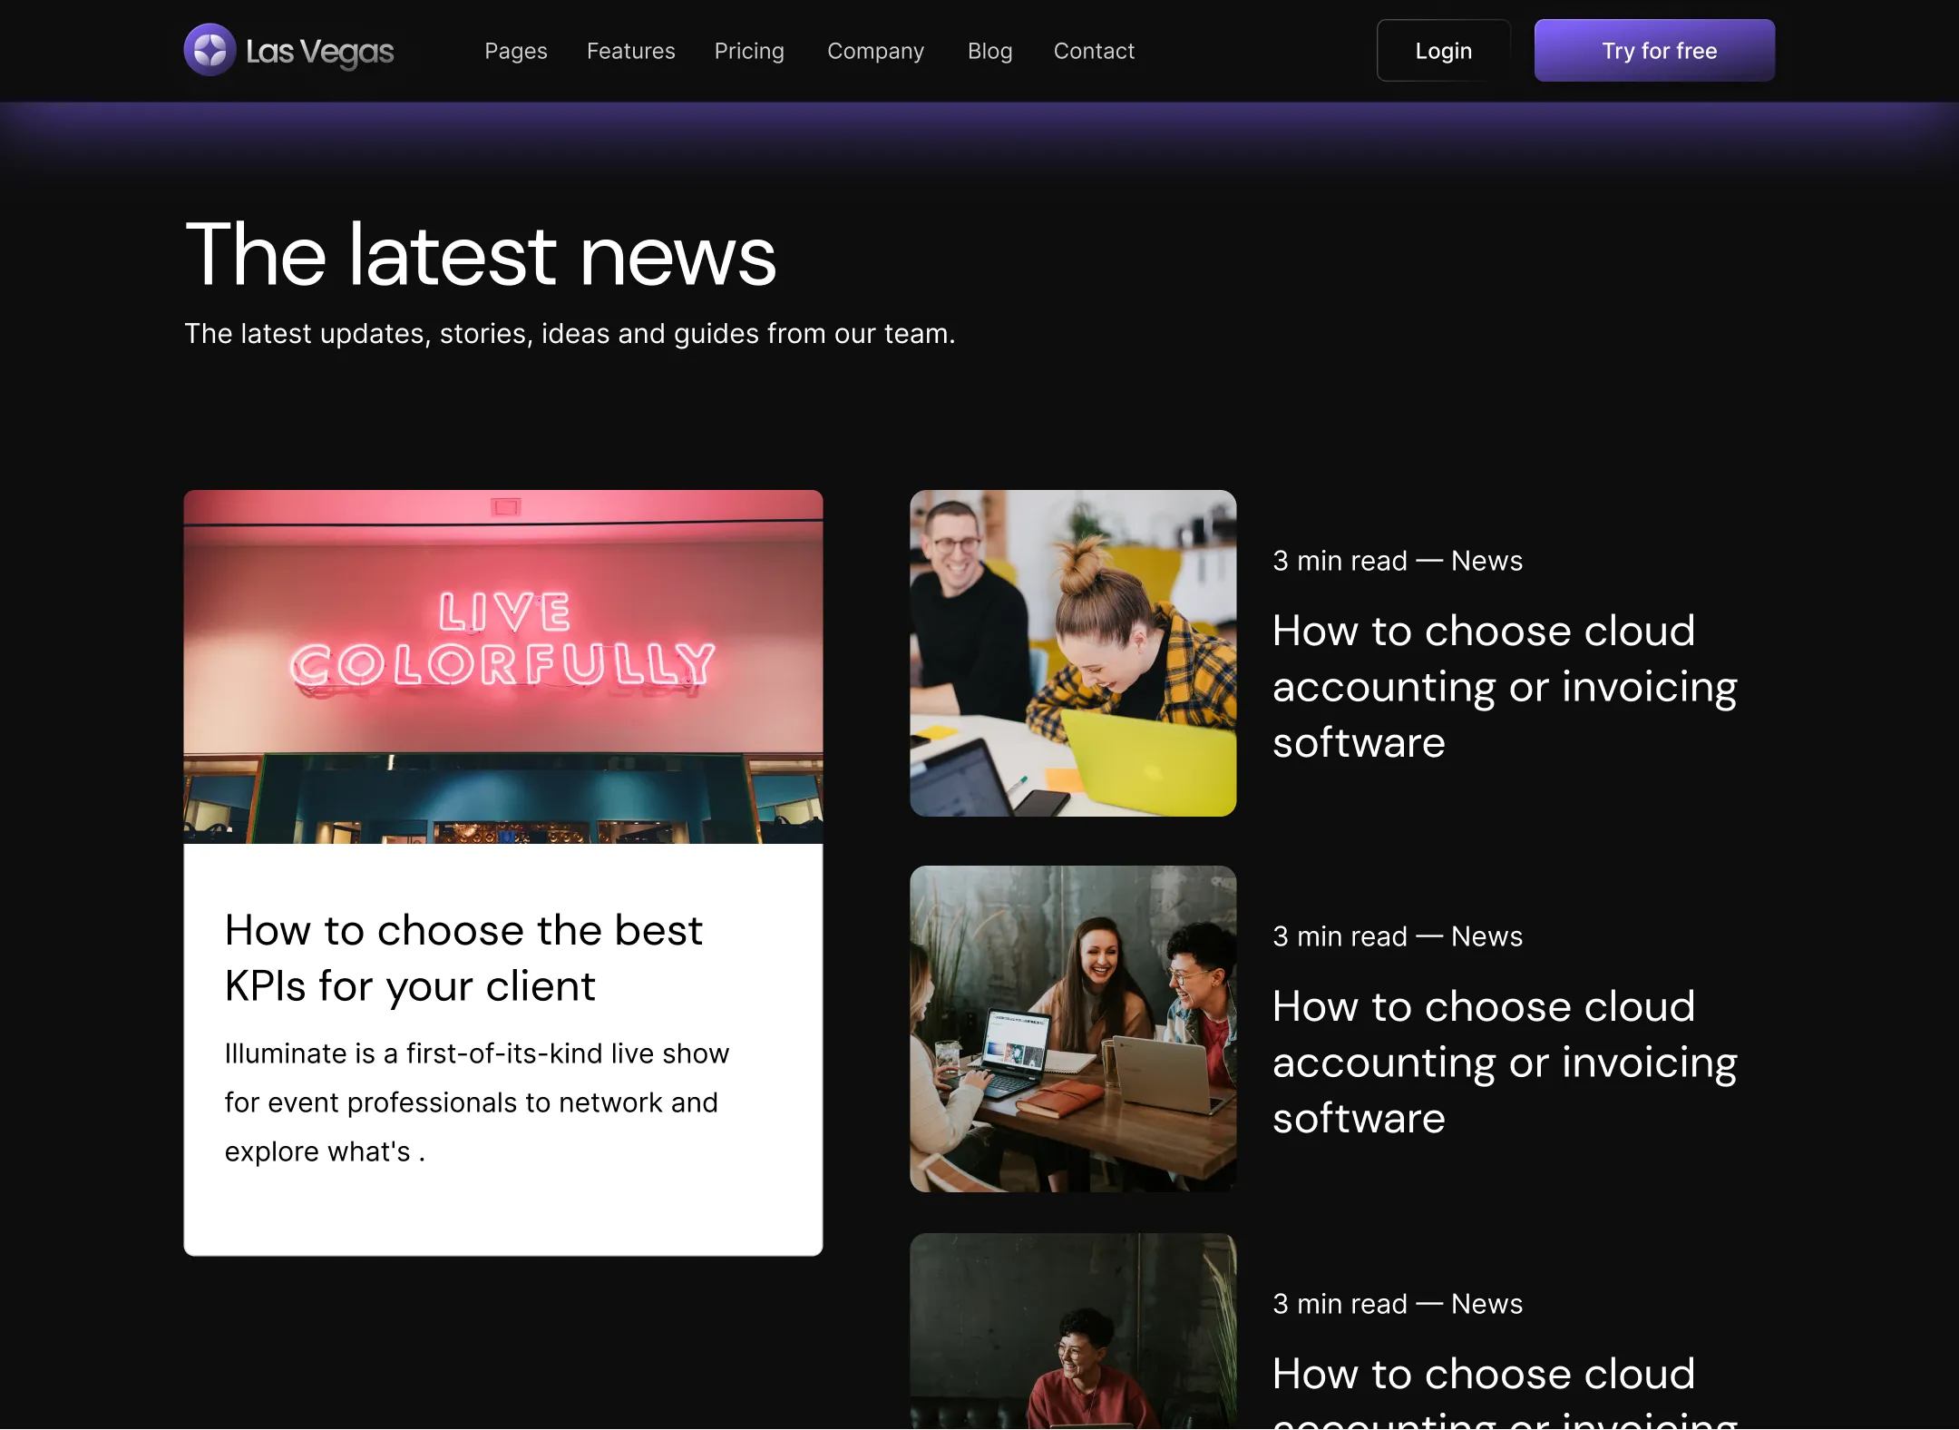Open the Pages menu item
The image size is (1959, 1430).
(x=516, y=51)
